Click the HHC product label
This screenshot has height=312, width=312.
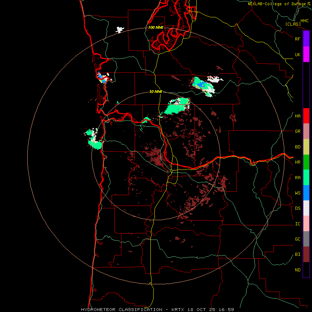[x=304, y=21]
